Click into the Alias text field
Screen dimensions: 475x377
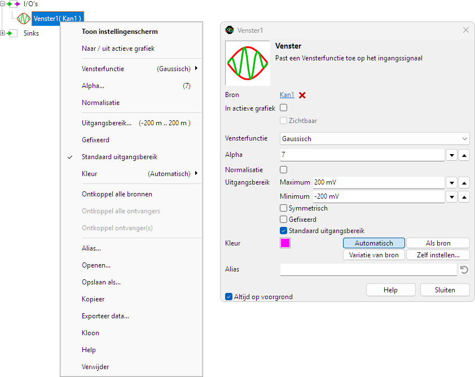368,269
